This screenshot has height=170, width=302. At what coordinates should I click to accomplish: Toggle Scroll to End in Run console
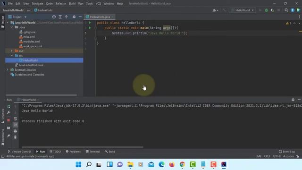tap(15, 125)
